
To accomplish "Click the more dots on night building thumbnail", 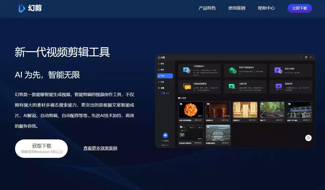I will [310, 104].
